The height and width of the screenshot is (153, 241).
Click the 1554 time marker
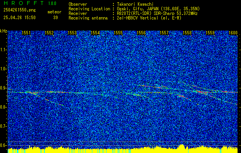[x=95, y=33]
